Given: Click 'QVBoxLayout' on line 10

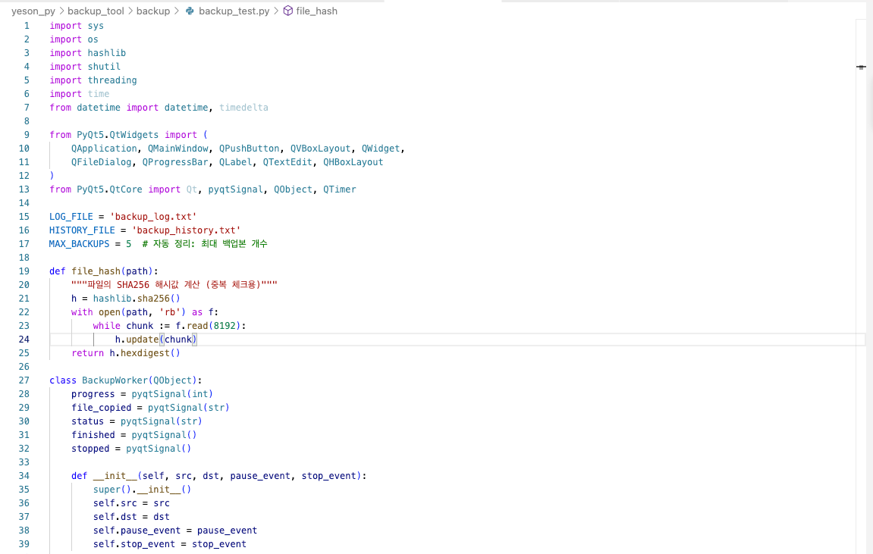Looking at the screenshot, I should (x=320, y=149).
